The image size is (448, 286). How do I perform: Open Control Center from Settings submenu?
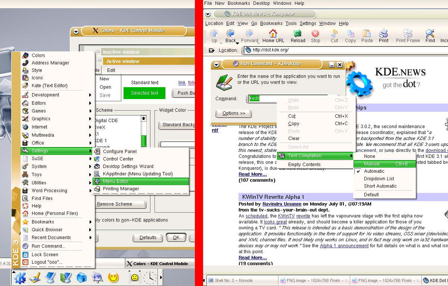pyautogui.click(x=141, y=159)
